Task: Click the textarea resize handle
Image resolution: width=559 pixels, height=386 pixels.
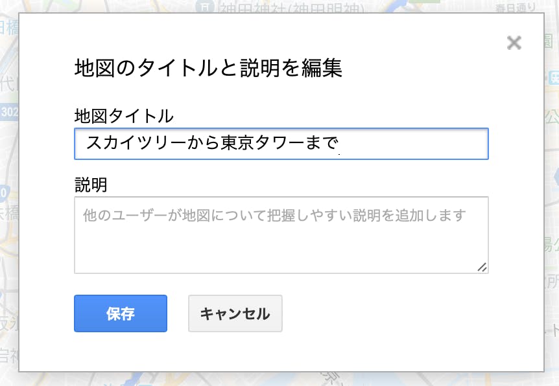Action: [x=482, y=267]
